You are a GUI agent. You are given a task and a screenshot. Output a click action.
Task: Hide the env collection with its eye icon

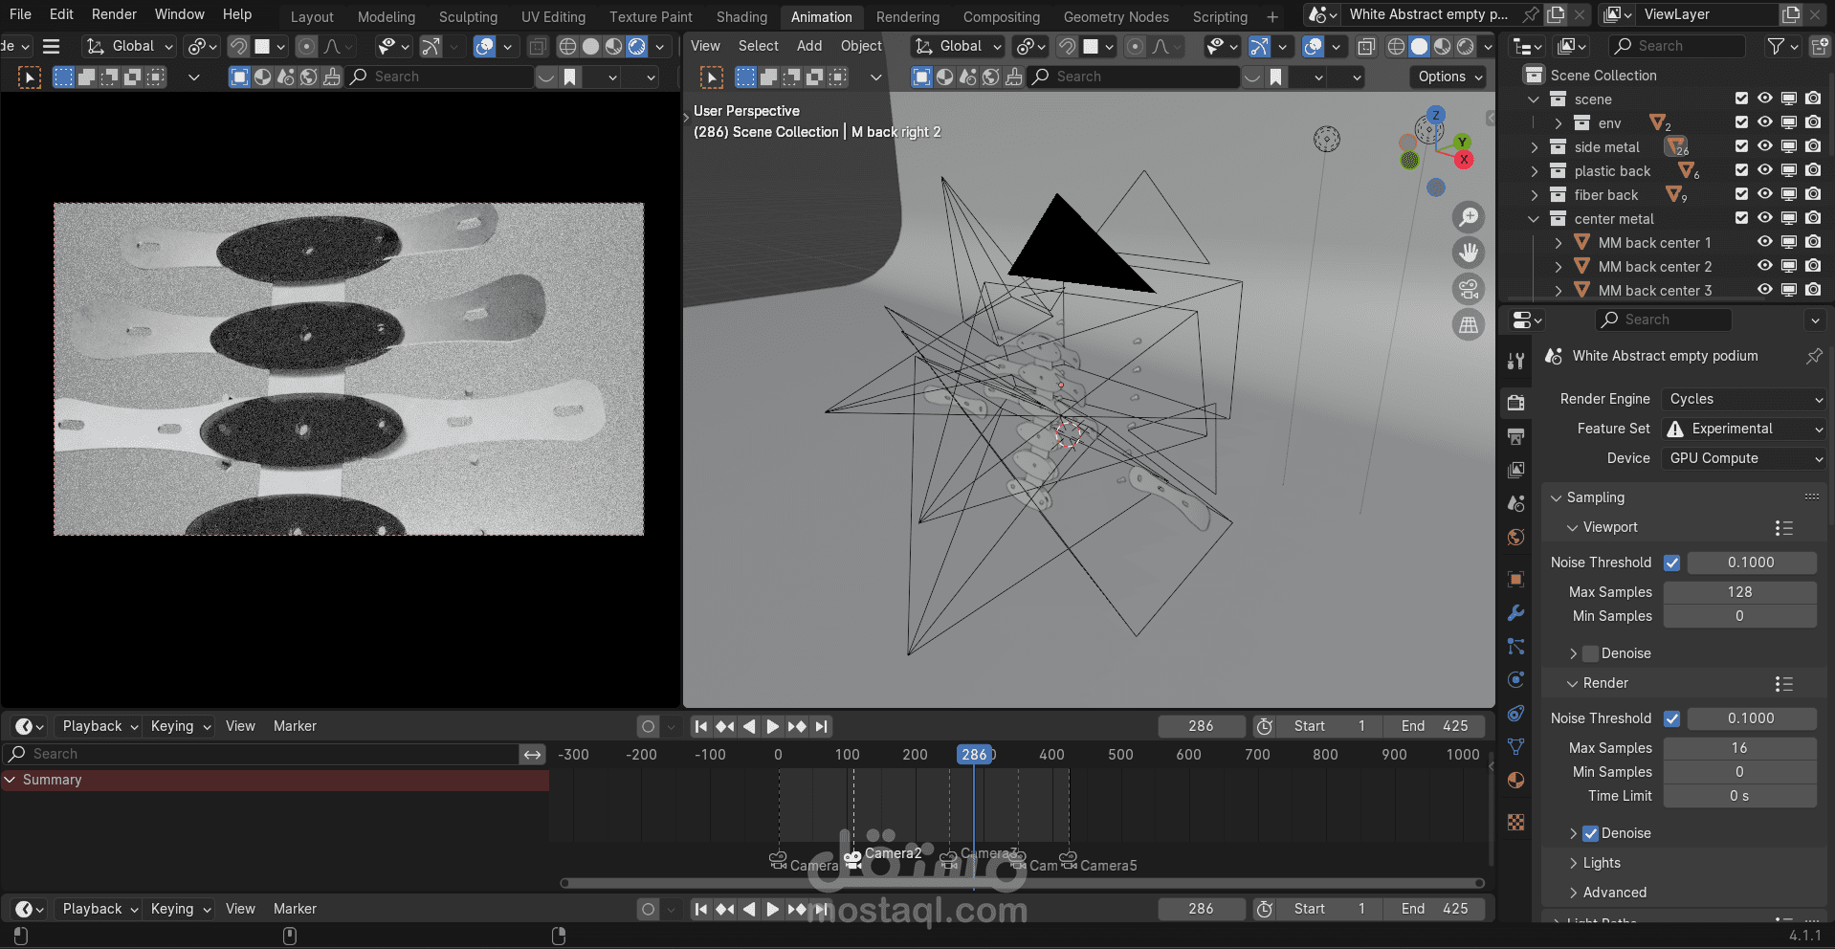1765,122
